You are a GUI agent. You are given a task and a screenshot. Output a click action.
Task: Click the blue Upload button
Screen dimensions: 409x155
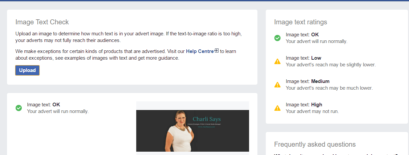tap(27, 70)
